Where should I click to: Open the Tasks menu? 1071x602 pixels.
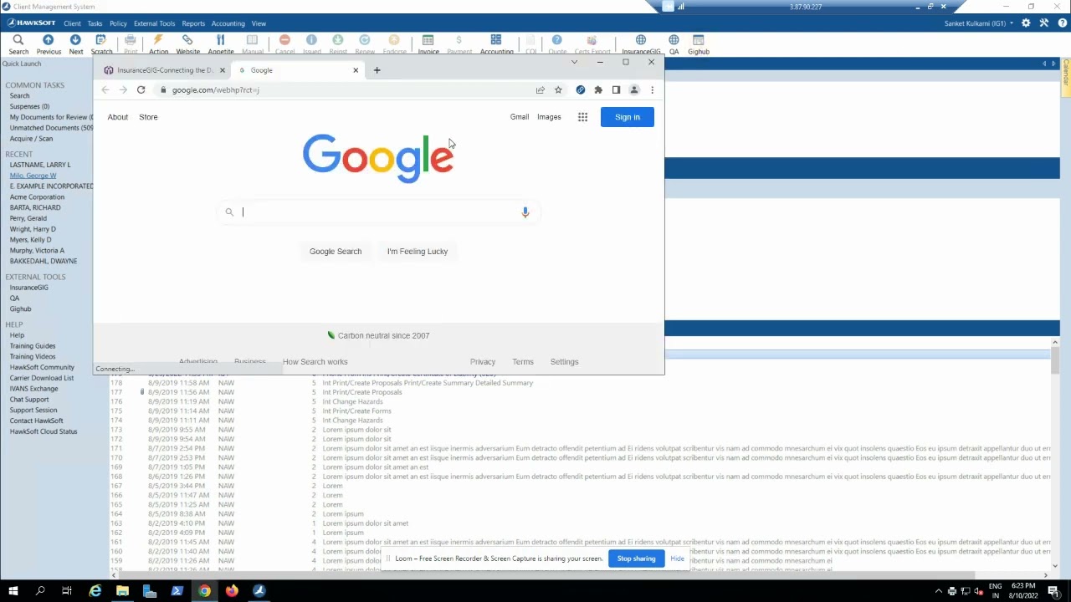click(95, 23)
